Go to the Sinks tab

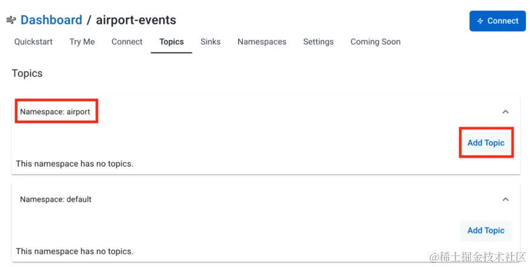(x=210, y=42)
